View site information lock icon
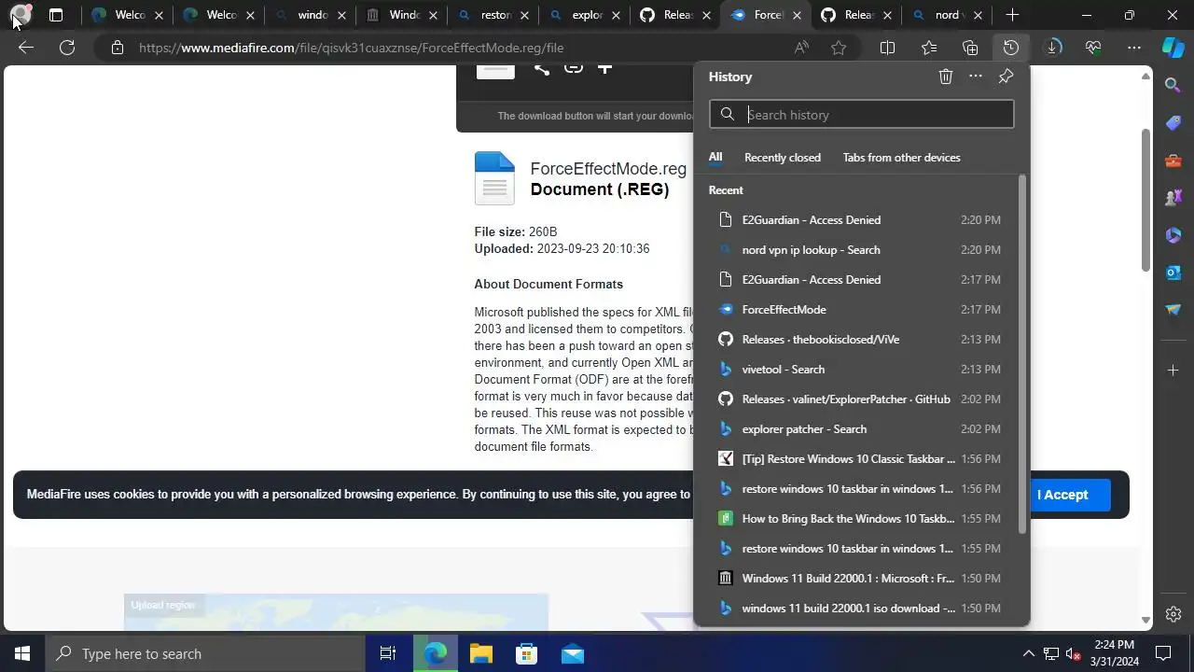1194x672 pixels. click(x=118, y=48)
